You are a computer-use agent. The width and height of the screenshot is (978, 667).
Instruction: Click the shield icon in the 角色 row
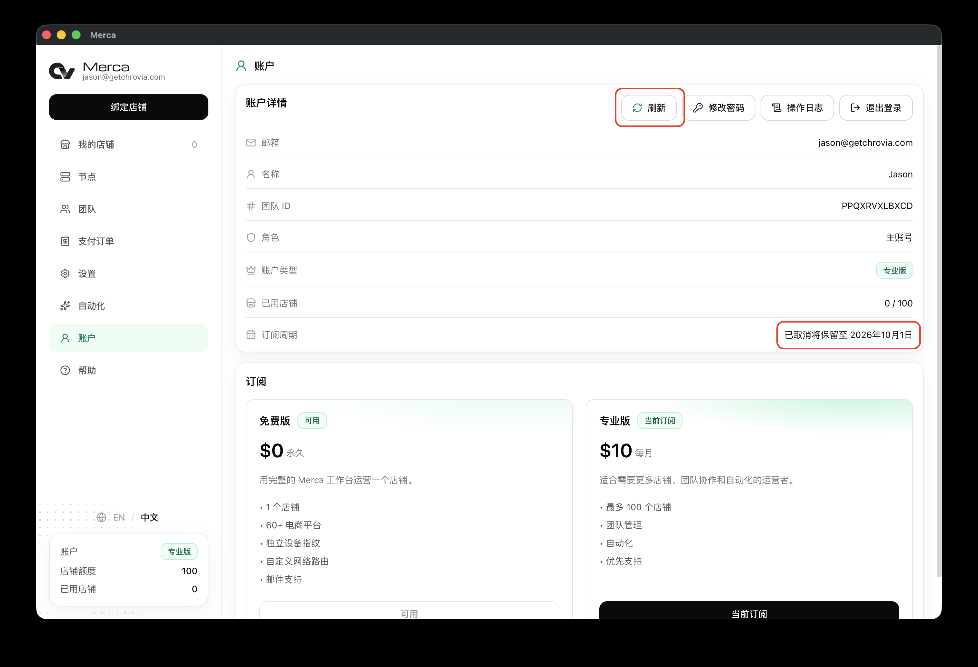(x=251, y=237)
